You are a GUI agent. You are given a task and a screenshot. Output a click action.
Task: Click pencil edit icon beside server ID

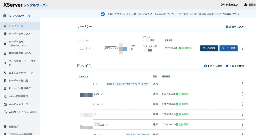click(90, 48)
